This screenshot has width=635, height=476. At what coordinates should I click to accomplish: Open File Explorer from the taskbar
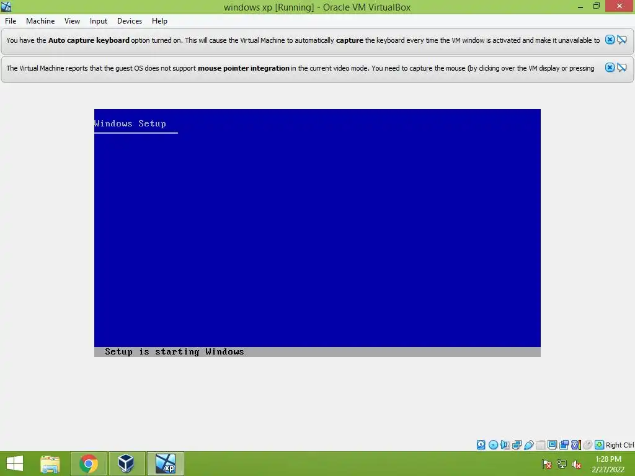coord(50,464)
